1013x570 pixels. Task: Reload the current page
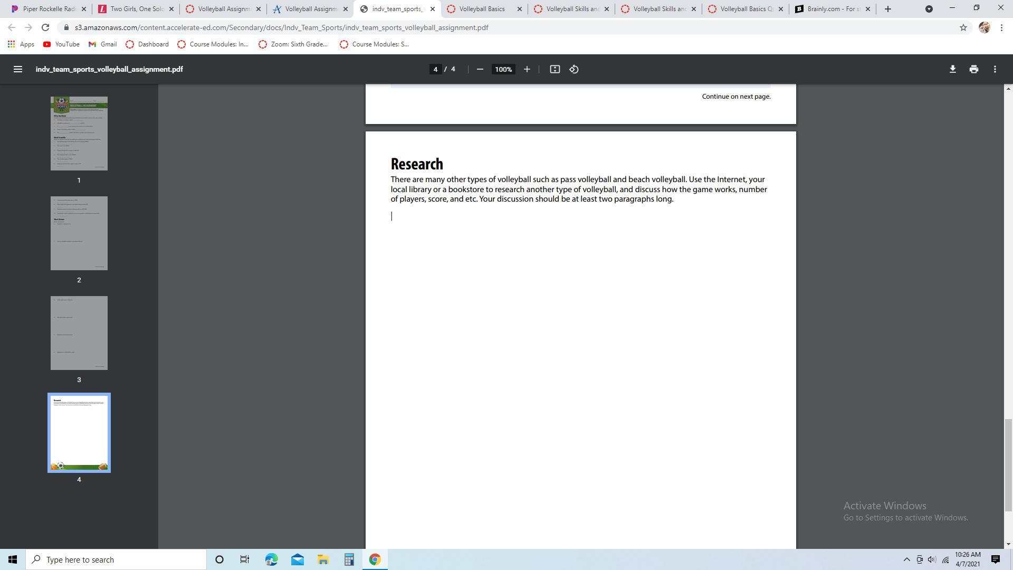tap(45, 27)
